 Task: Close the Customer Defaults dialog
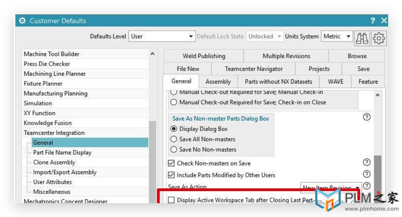pyautogui.click(x=384, y=20)
